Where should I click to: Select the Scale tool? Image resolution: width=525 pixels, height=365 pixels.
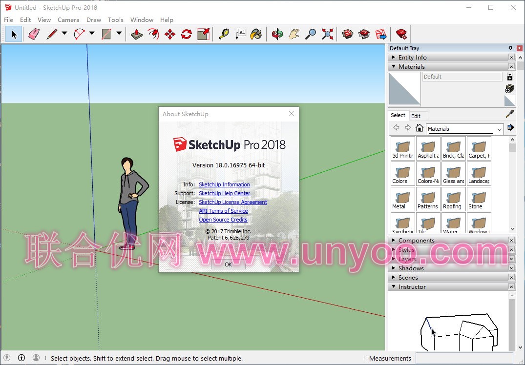(x=203, y=34)
